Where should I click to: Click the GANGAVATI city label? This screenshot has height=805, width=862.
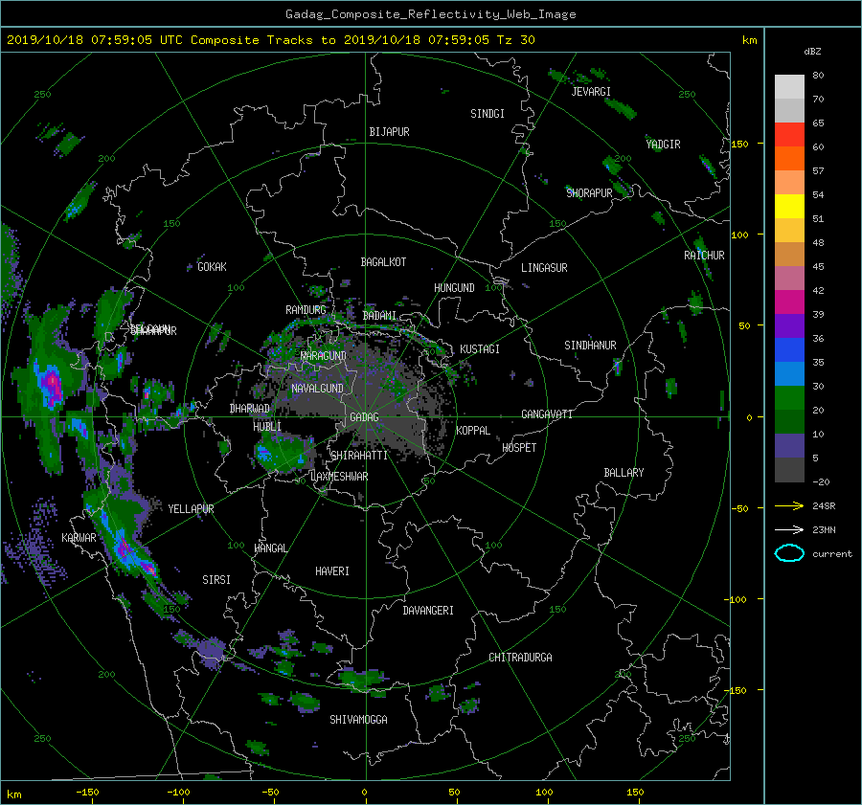click(547, 414)
